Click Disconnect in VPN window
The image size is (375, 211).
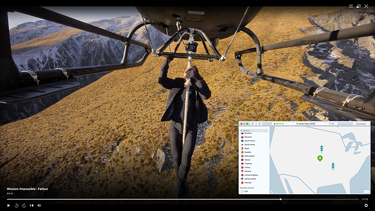[x=361, y=124]
